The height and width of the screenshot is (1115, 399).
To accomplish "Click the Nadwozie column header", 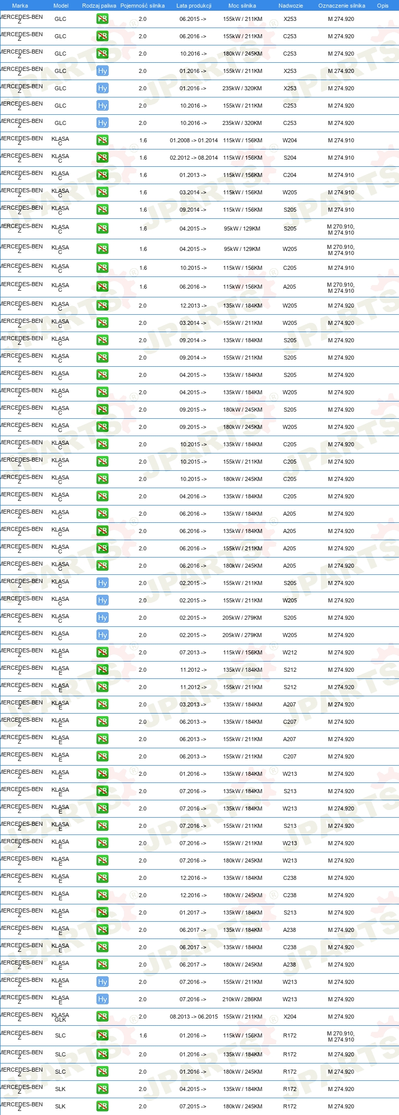I will (291, 6).
